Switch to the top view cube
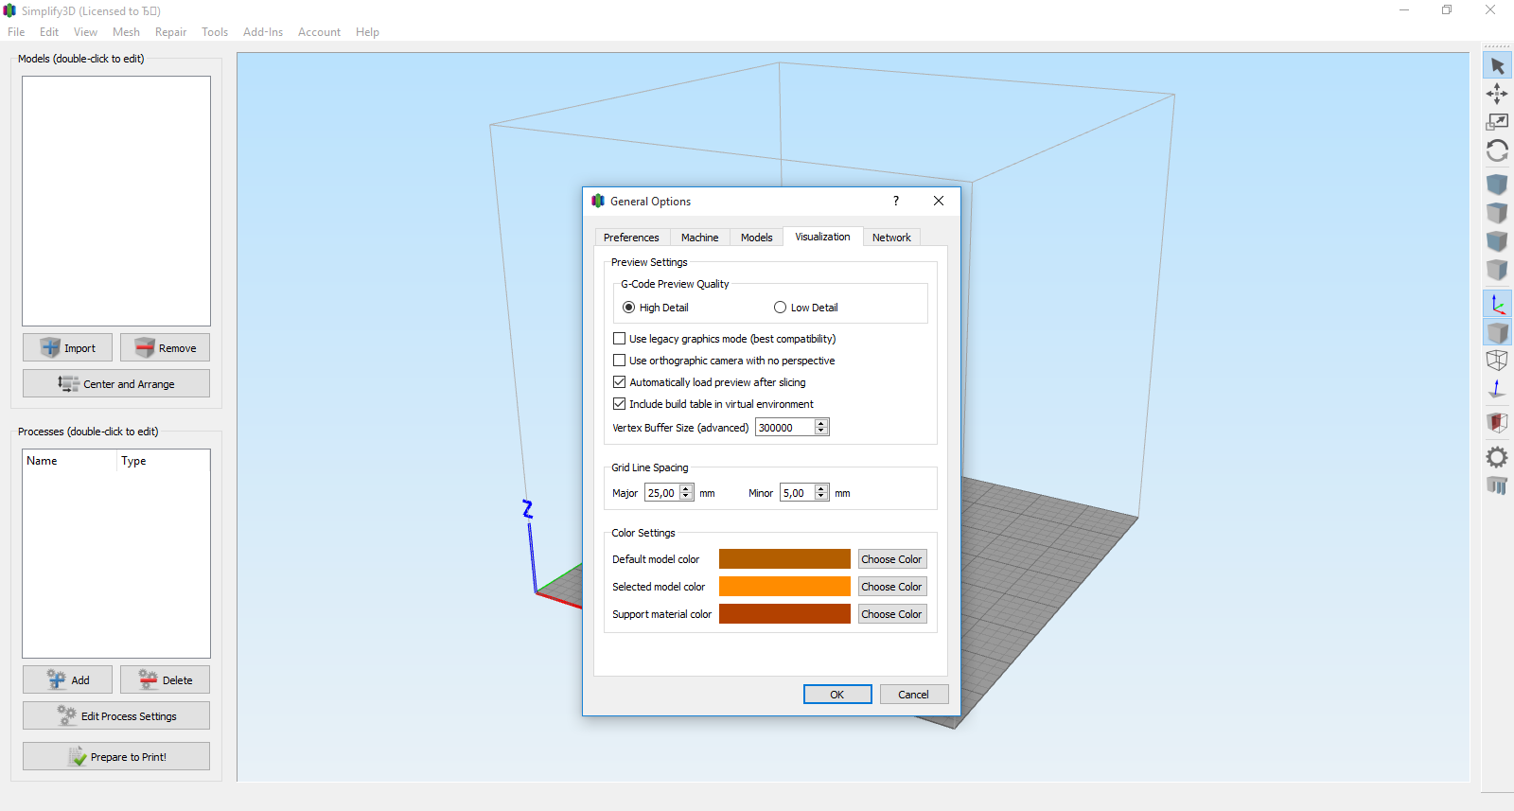Viewport: 1514px width, 811px height. 1497,212
